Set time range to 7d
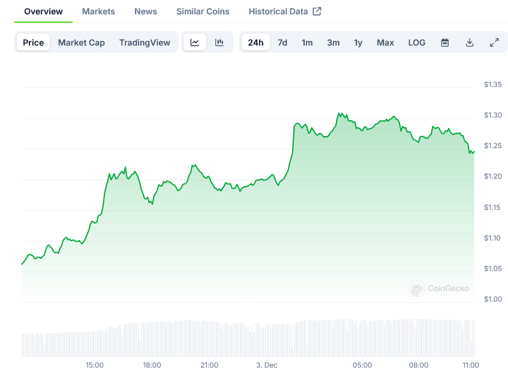The image size is (508, 382). pyautogui.click(x=282, y=43)
